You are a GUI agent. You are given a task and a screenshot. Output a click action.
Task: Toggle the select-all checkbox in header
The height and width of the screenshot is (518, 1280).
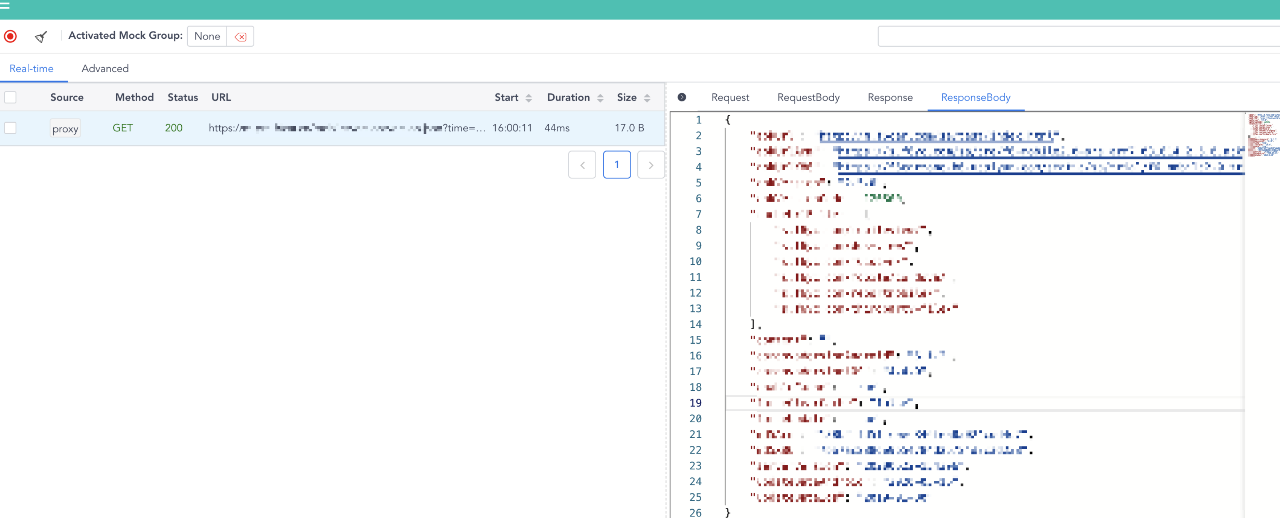pos(10,97)
